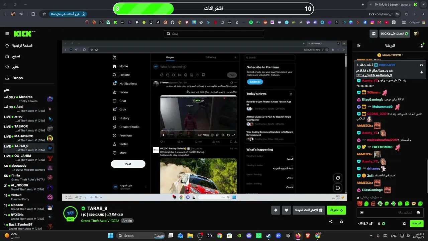Open a new browser tab
Viewport: 428px width, 241px height.
363,5
